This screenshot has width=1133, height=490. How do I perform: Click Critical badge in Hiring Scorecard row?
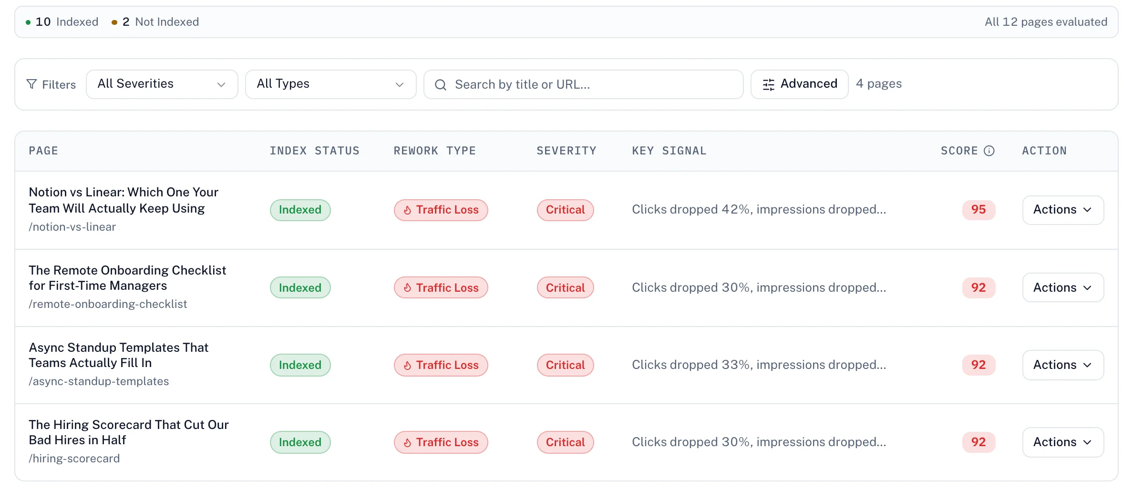[x=566, y=442]
